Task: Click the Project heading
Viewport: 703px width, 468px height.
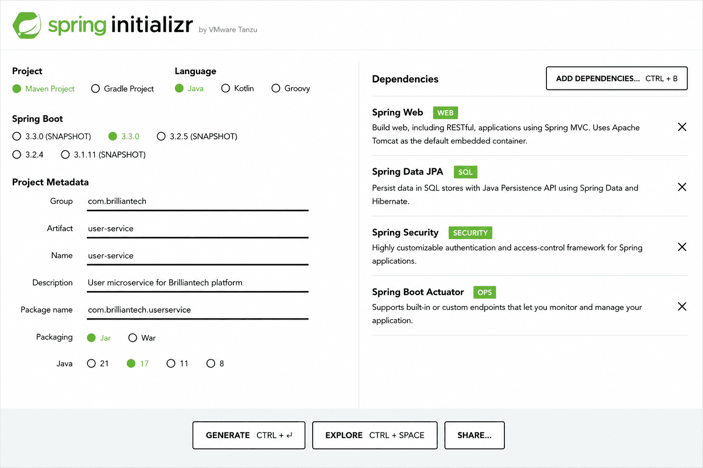Action: tap(27, 71)
